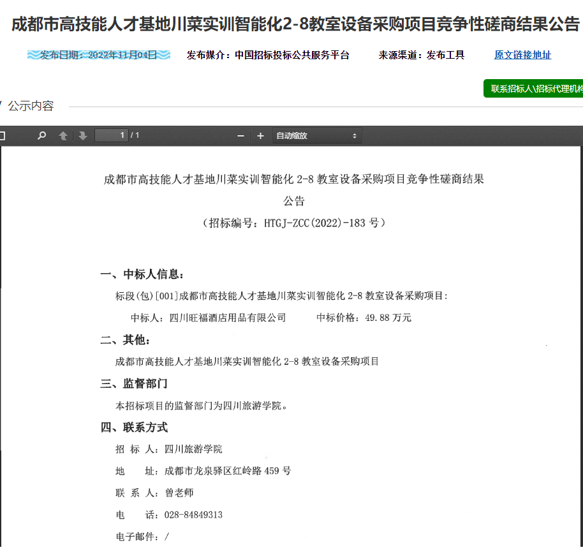Click 本招标项目的监督部门为四川旺游学院 sentence
The width and height of the screenshot is (583, 550).
202,406
